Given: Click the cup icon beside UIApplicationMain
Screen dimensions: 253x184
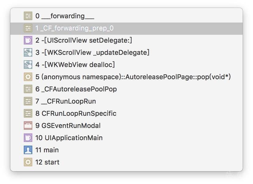Looking at the screenshot, I should [28, 138].
